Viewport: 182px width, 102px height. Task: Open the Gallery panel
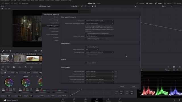tap(5, 3)
